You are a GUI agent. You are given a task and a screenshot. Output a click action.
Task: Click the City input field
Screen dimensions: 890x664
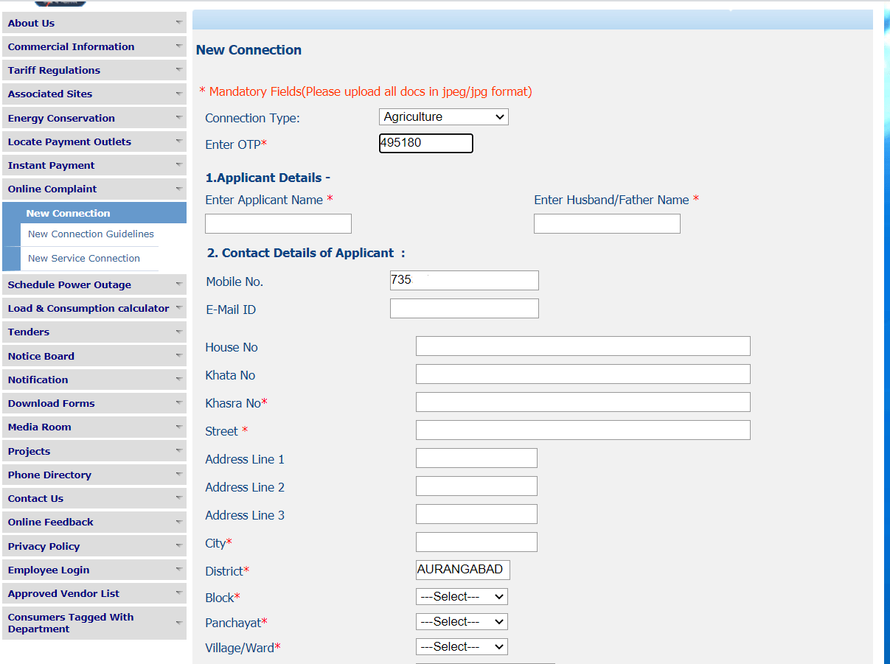(x=476, y=542)
